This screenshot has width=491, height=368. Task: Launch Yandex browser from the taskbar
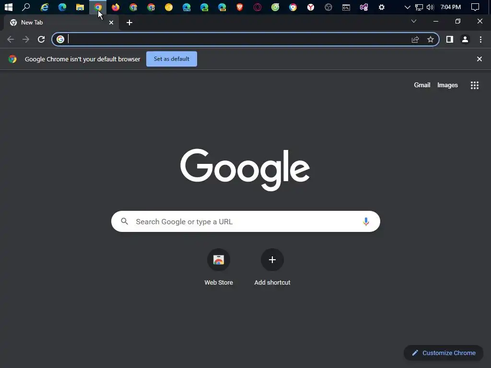(x=311, y=7)
